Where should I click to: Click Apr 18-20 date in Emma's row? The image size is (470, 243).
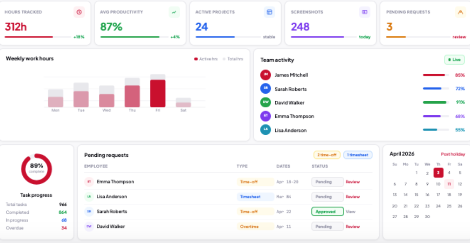pos(287,182)
